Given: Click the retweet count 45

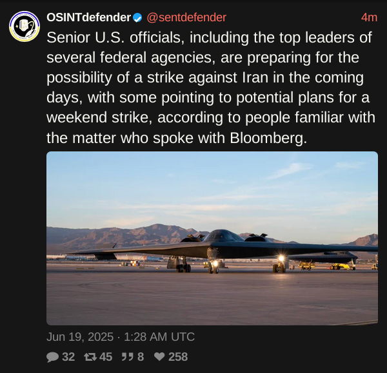Looking at the screenshot, I should (x=106, y=357).
